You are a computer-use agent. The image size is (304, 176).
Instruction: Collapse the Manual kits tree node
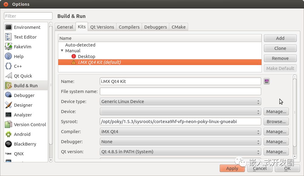tap(62, 51)
